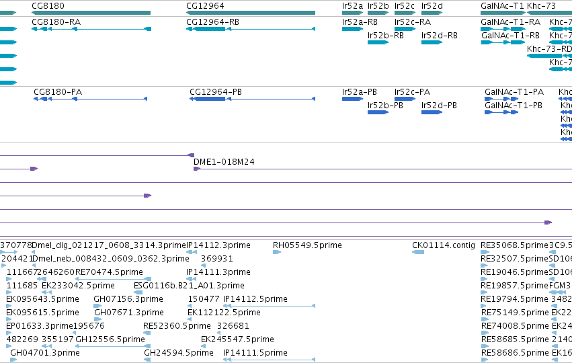Click the GalNAc-T1-RB transcript
572x363 pixels.
tap(503, 42)
